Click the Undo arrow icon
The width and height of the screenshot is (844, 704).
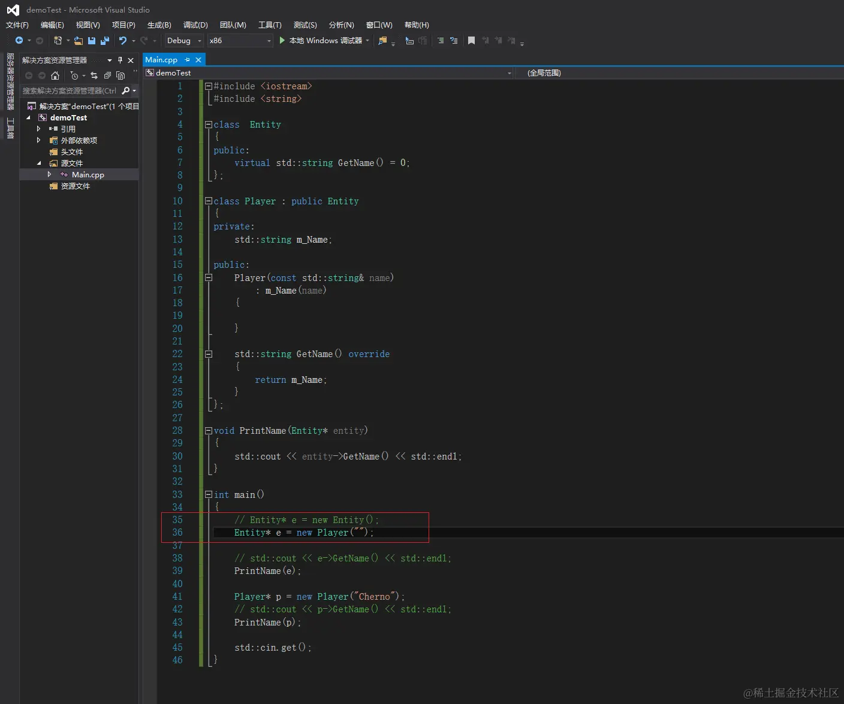[x=122, y=41]
